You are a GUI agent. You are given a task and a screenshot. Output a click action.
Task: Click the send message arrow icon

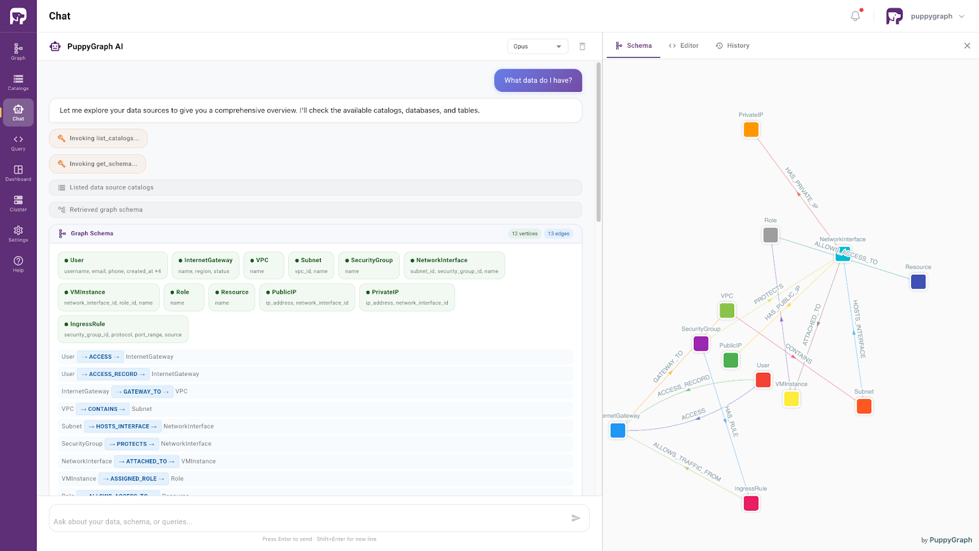[576, 518]
